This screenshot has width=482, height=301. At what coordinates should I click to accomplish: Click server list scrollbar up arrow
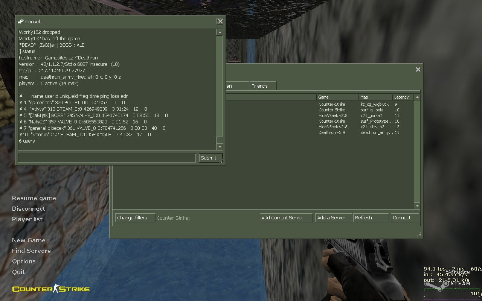(417, 97)
